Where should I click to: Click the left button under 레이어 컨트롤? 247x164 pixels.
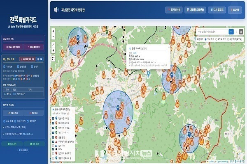(13, 113)
